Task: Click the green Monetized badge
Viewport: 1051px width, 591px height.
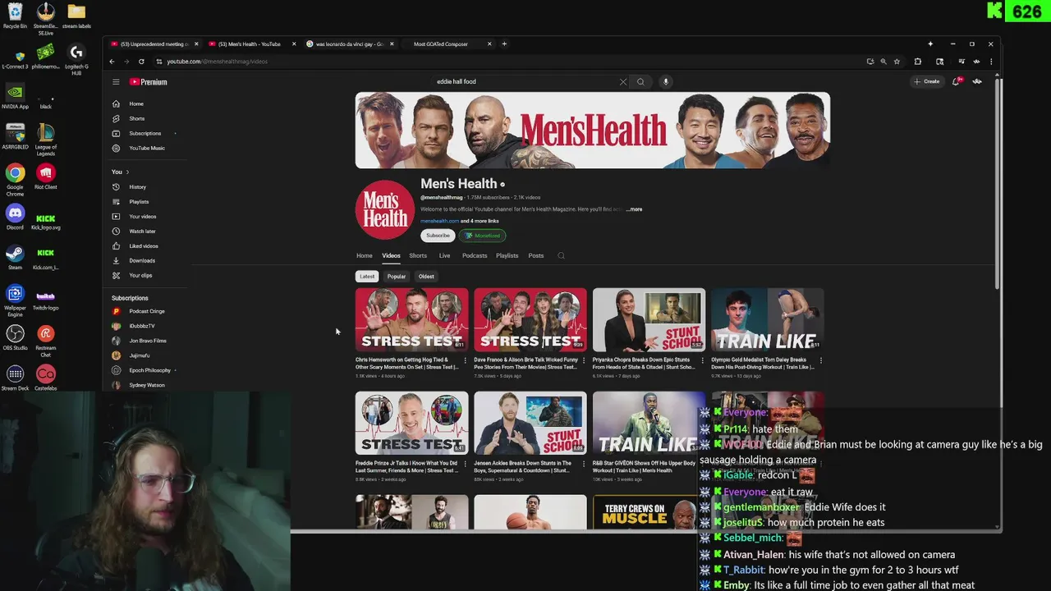Action: (482, 236)
